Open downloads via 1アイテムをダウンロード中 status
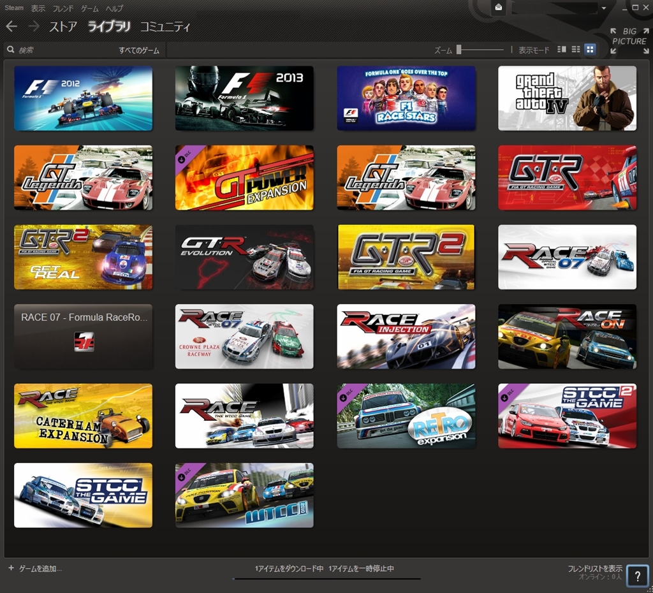 289,568
